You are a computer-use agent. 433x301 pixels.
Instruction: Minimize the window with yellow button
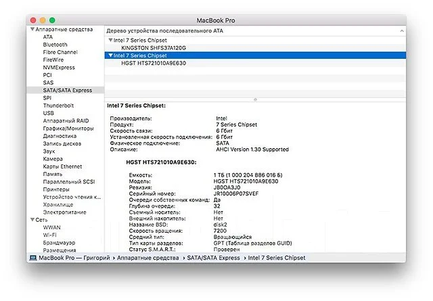[x=43, y=20]
